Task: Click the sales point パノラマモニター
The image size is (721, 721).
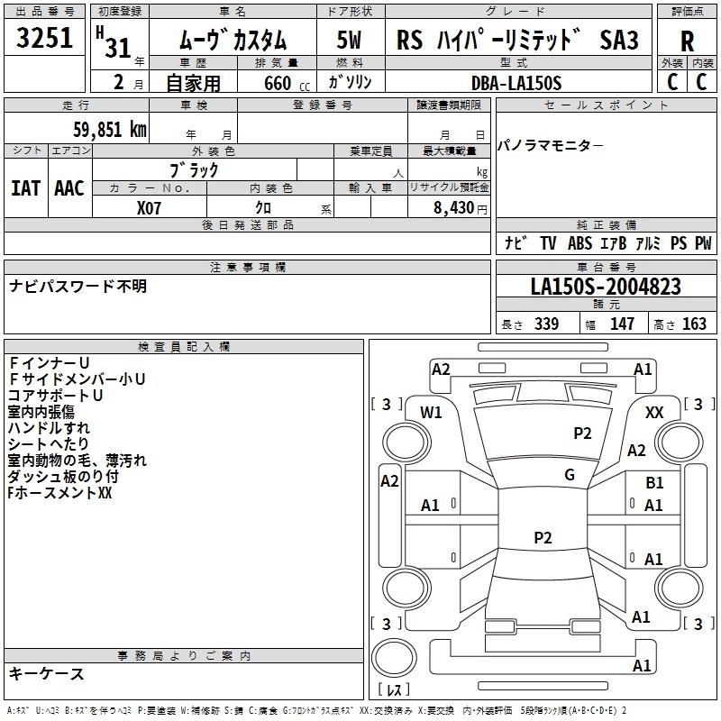Action: click(552, 146)
